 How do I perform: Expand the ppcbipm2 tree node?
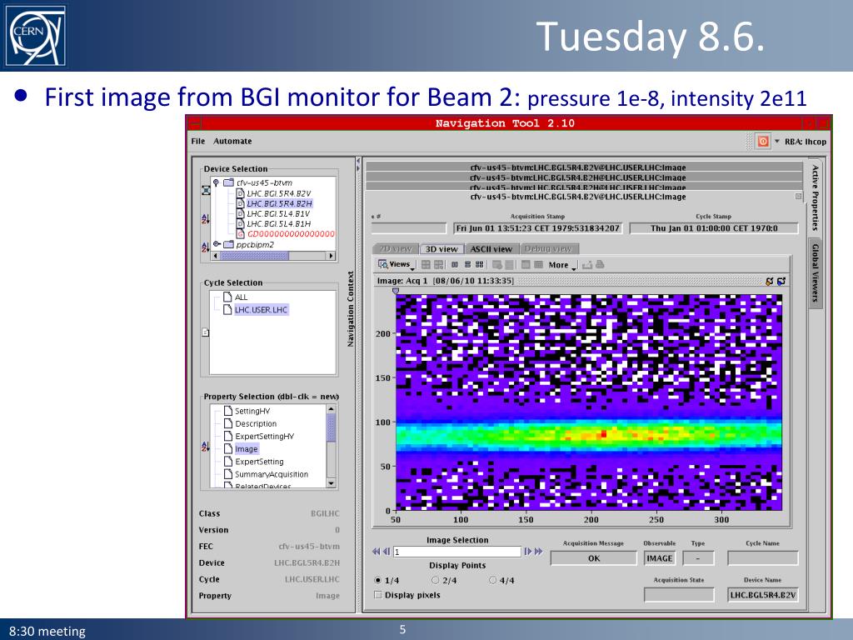point(216,244)
